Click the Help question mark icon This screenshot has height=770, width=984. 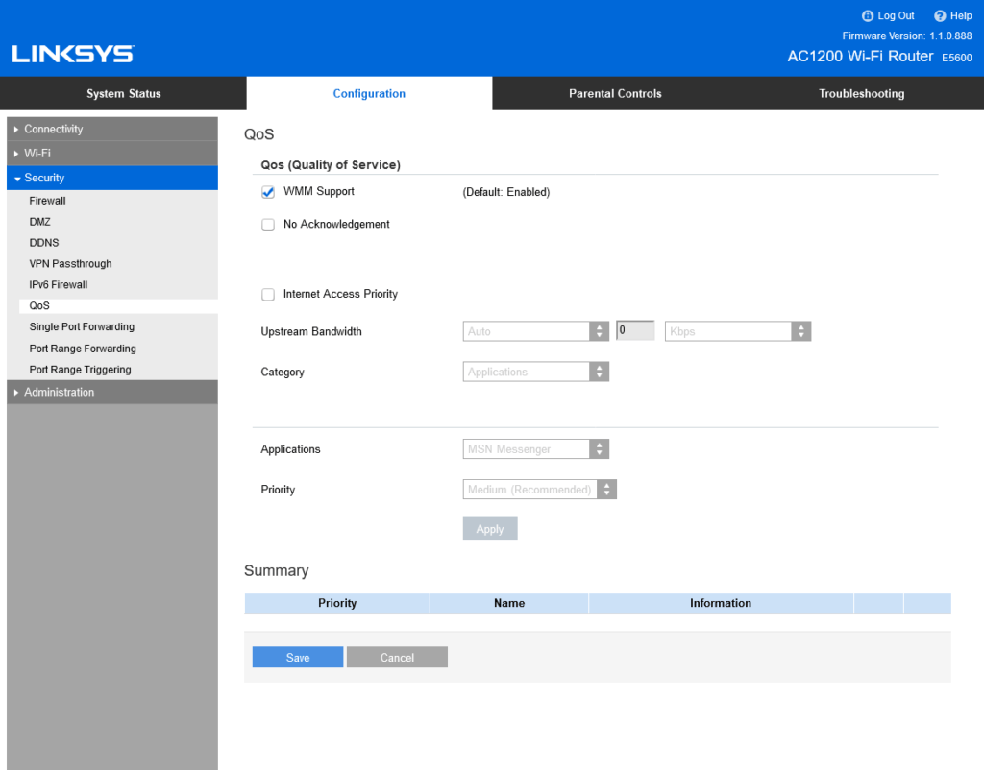click(x=940, y=16)
